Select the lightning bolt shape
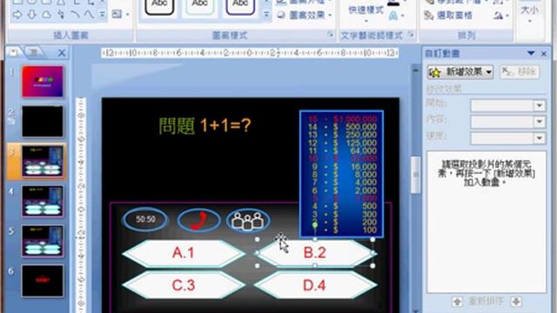 pyautogui.click(x=61, y=15)
